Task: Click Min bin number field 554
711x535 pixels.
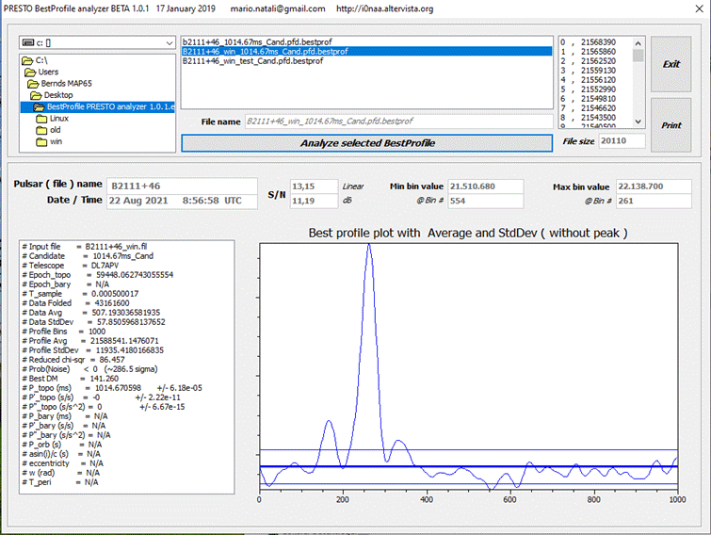Action: [486, 201]
